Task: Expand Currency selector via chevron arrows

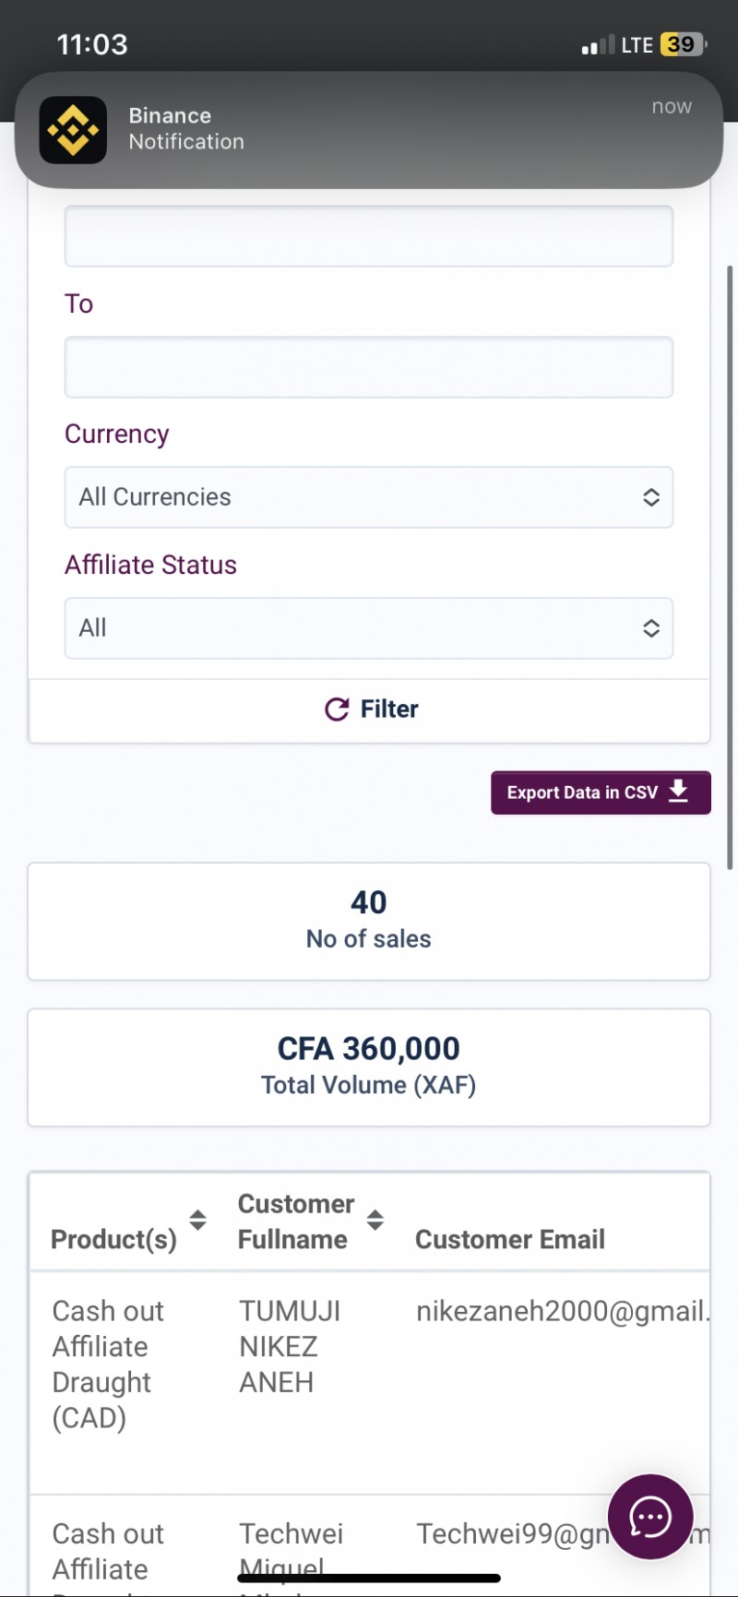Action: click(651, 497)
